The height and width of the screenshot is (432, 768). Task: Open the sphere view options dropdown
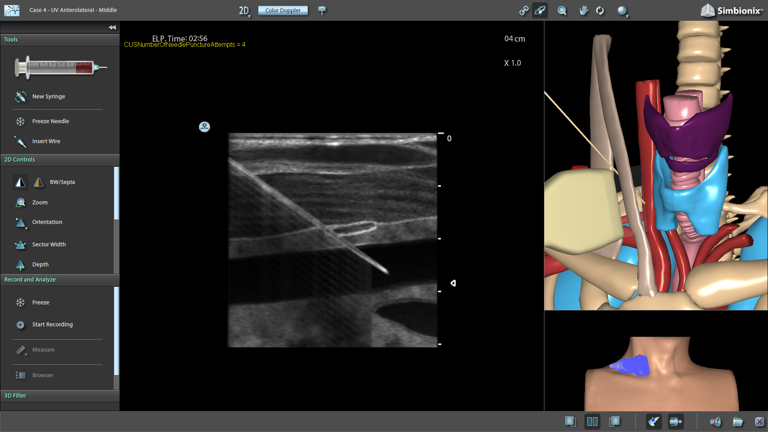pyautogui.click(x=623, y=11)
